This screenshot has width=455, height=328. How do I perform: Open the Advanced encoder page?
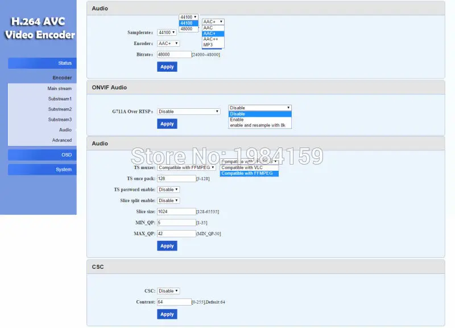pyautogui.click(x=62, y=140)
